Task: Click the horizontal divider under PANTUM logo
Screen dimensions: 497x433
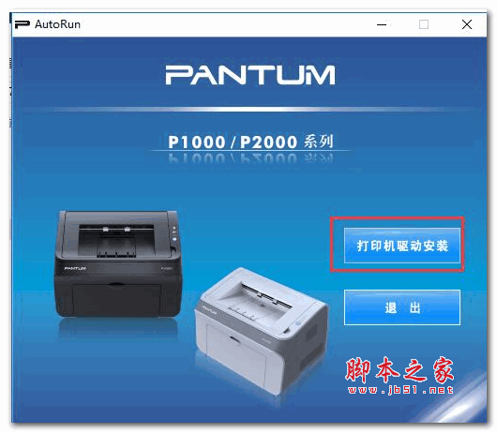Action: pyautogui.click(x=250, y=110)
